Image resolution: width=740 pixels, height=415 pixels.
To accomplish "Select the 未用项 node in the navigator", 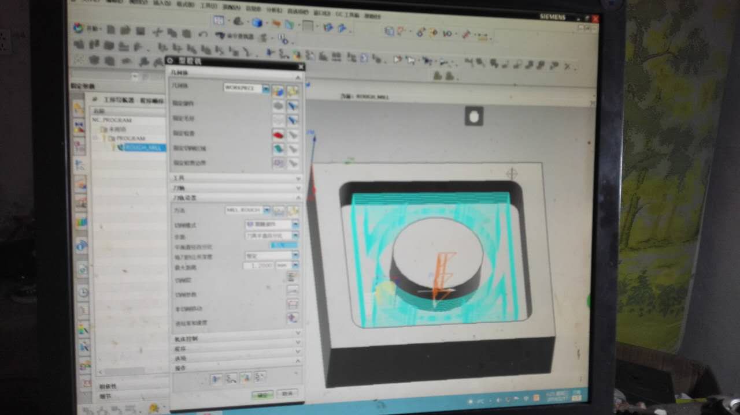I will point(113,129).
